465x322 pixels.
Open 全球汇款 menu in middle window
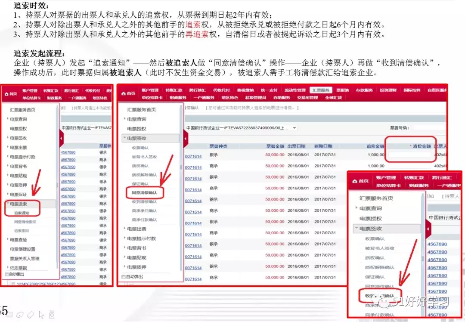coord(333,97)
